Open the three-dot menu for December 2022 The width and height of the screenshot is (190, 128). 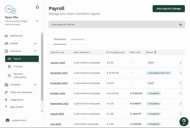click(x=180, y=73)
